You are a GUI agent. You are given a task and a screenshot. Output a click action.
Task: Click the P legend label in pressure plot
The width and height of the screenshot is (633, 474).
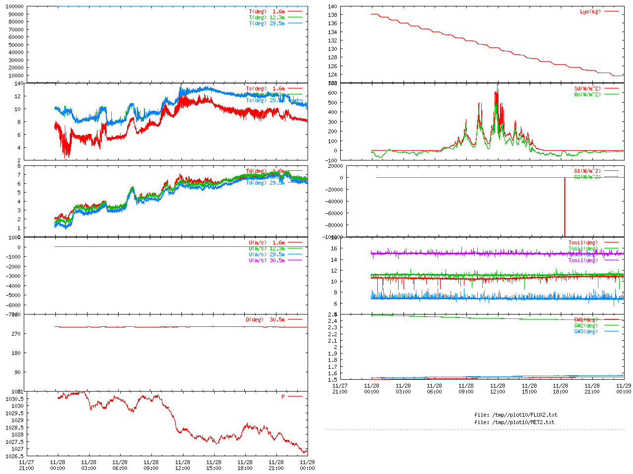pyautogui.click(x=283, y=396)
